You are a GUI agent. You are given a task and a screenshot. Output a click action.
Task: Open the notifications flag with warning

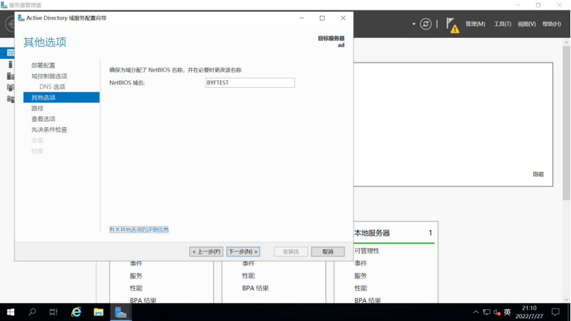pyautogui.click(x=451, y=24)
